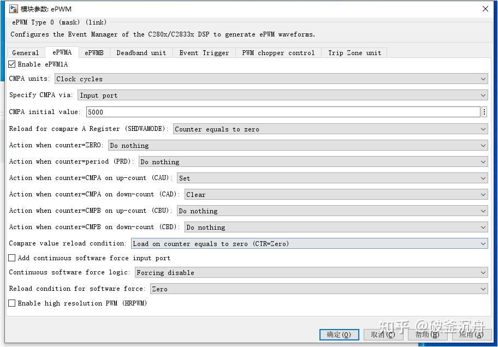Open the CMPA initial value stepper control
This screenshot has height=347, width=498.
483,112
